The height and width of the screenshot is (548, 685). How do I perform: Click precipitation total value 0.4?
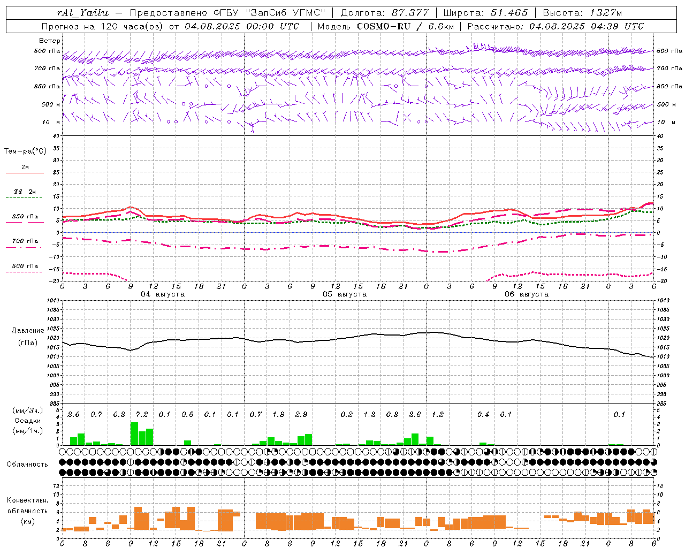click(x=483, y=415)
